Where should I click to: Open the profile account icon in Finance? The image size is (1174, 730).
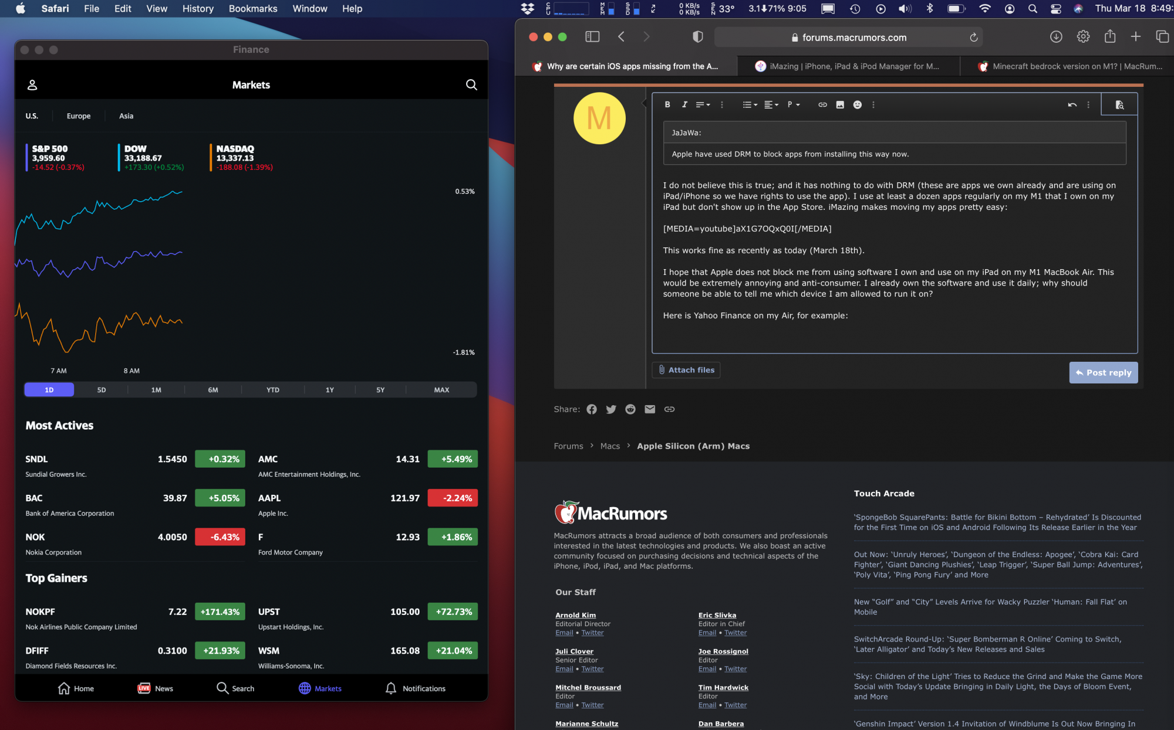32,84
